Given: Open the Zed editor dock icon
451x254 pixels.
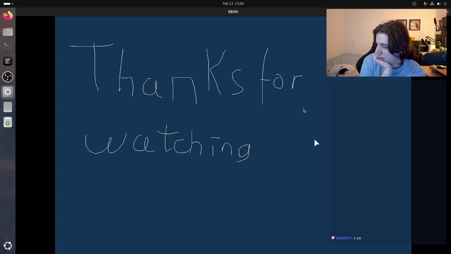Looking at the screenshot, I should click(x=8, y=61).
